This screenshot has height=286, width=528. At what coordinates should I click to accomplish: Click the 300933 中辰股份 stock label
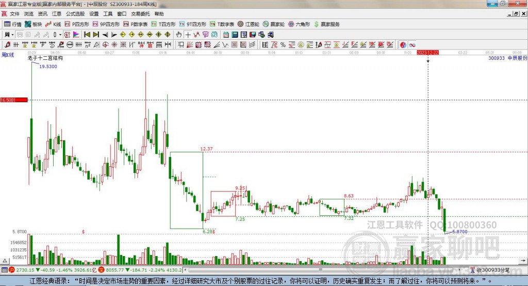(507, 58)
